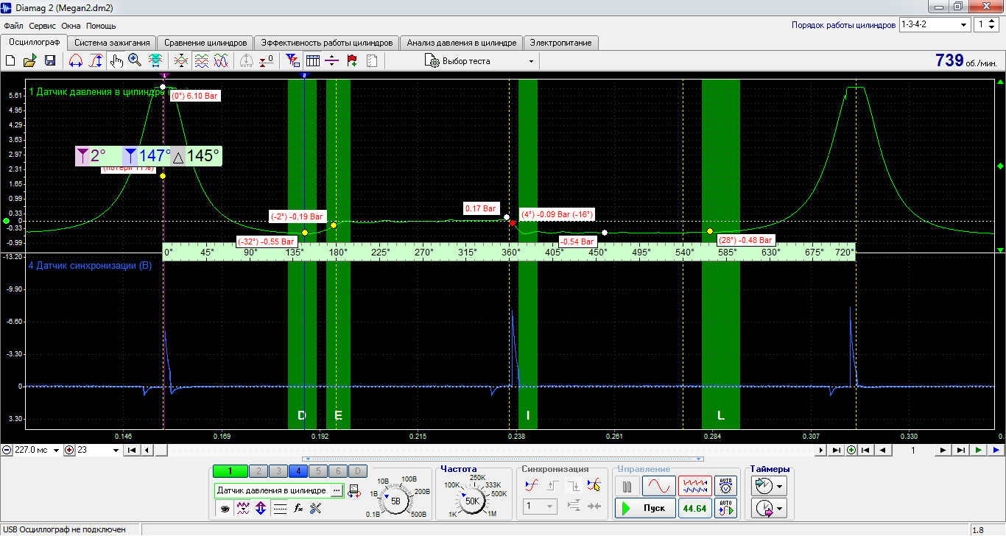The width and height of the screenshot is (1006, 536).
Task: Click the divider line toolbar icon
Action: pyautogui.click(x=332, y=61)
